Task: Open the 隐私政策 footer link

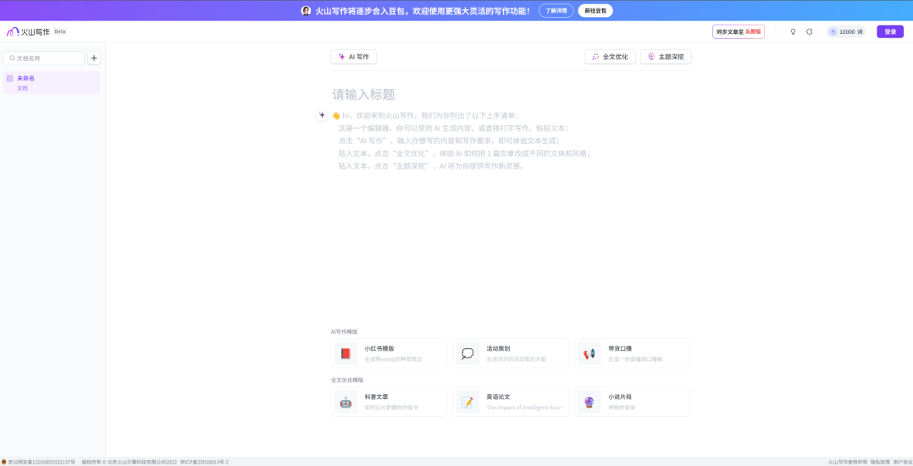Action: click(880, 462)
